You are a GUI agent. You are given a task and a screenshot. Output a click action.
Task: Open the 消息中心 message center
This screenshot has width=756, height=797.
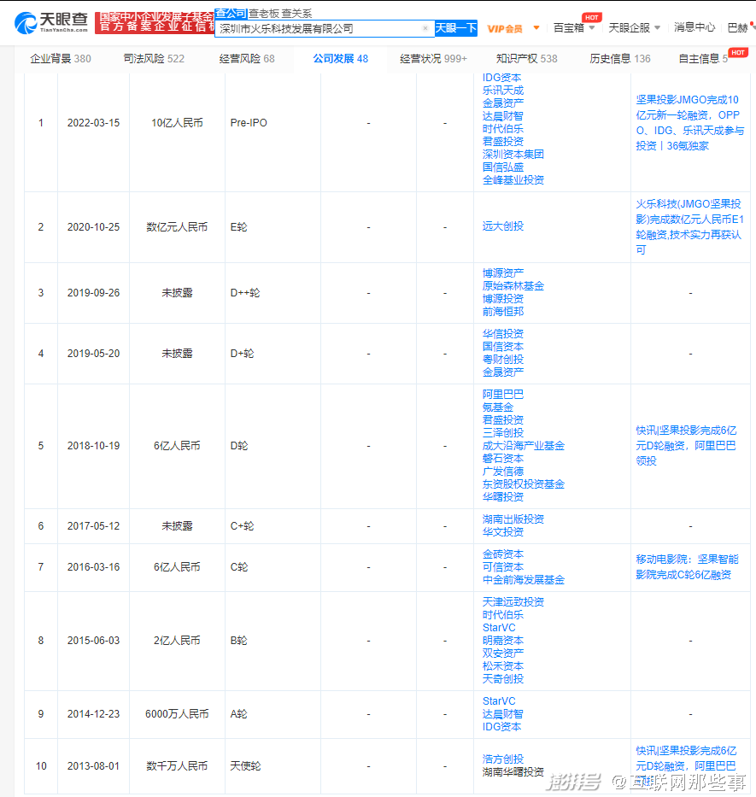click(x=694, y=27)
